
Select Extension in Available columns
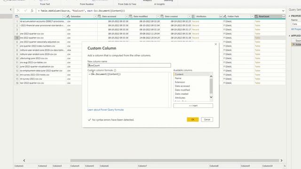click(180, 82)
